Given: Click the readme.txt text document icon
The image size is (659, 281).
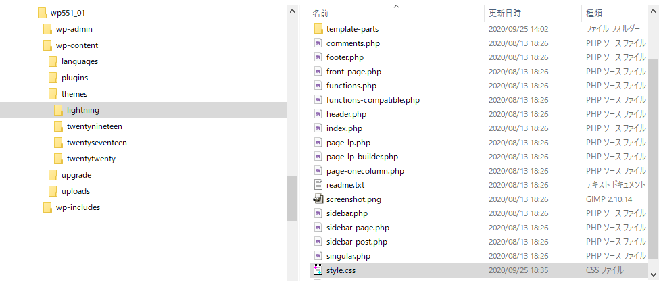Looking at the screenshot, I should click(318, 185).
